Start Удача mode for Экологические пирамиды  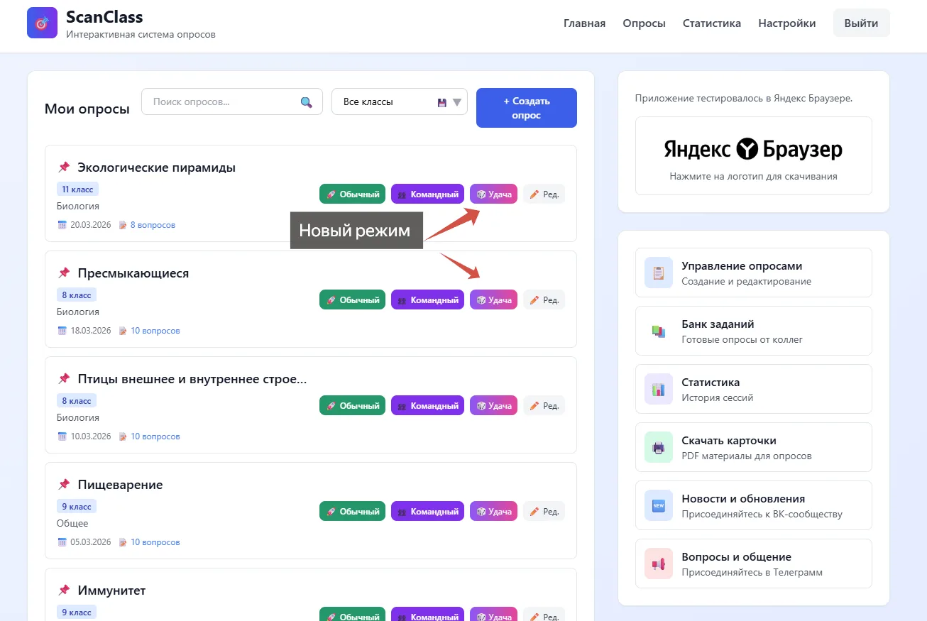[493, 194]
